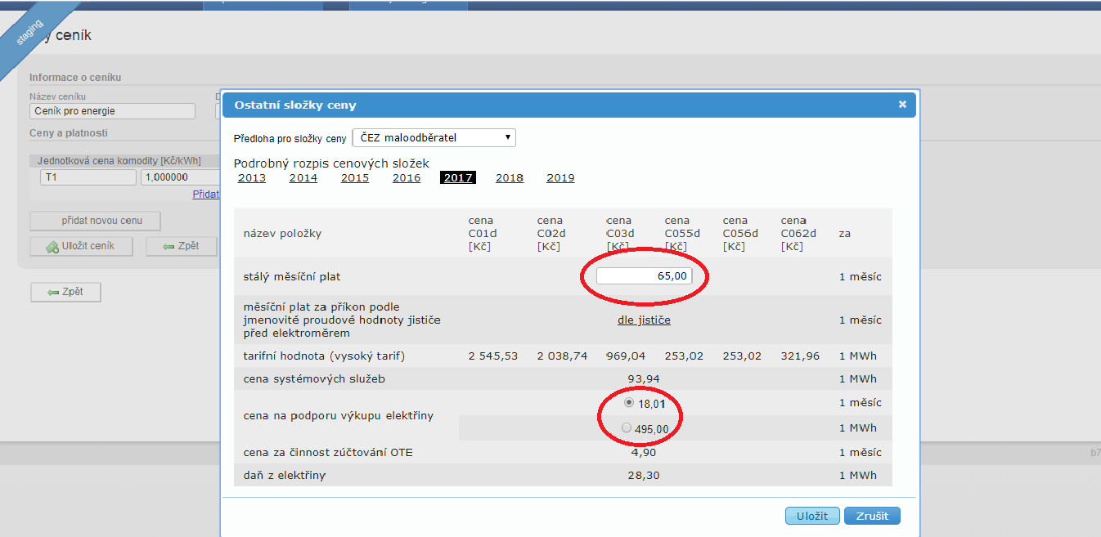Click the přidat novou cenu button
The width and height of the screenshot is (1101, 537).
[95, 221]
